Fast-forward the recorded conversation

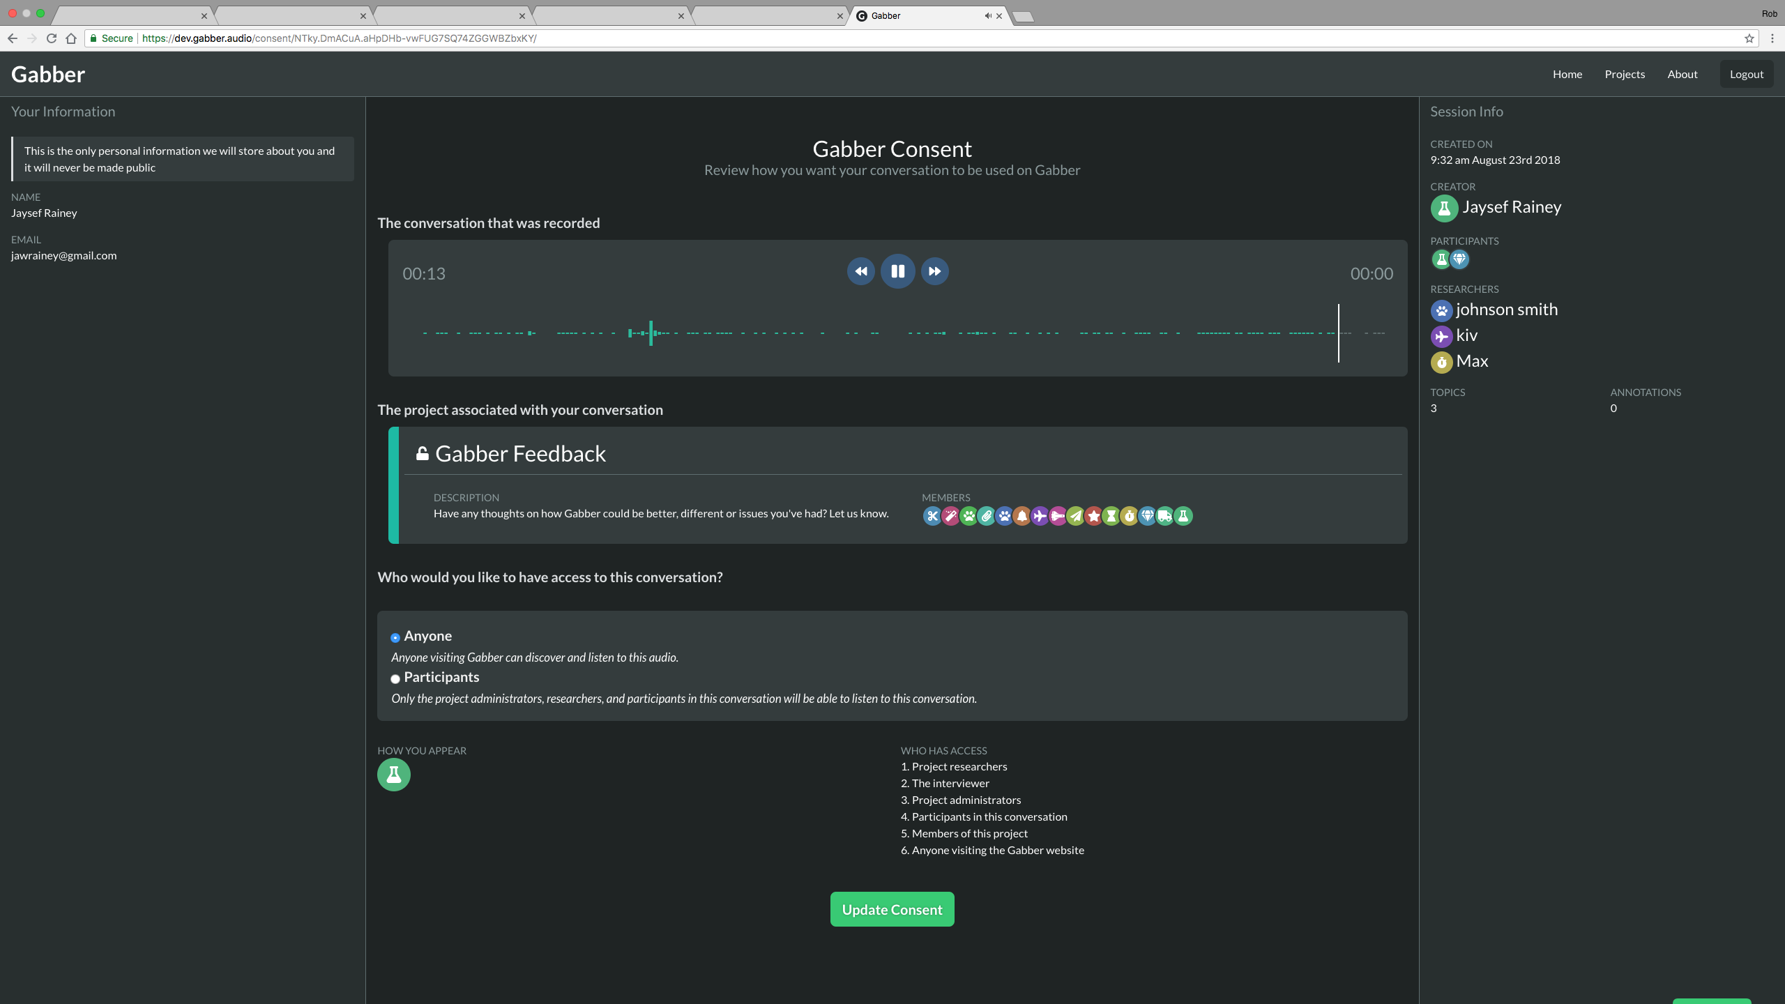pyautogui.click(x=935, y=271)
